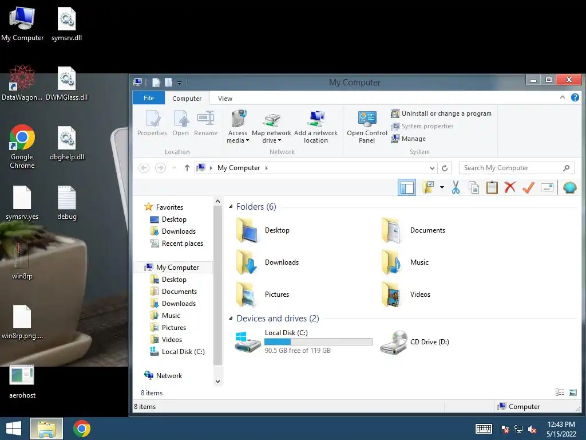Click the Back navigation arrow

point(144,168)
